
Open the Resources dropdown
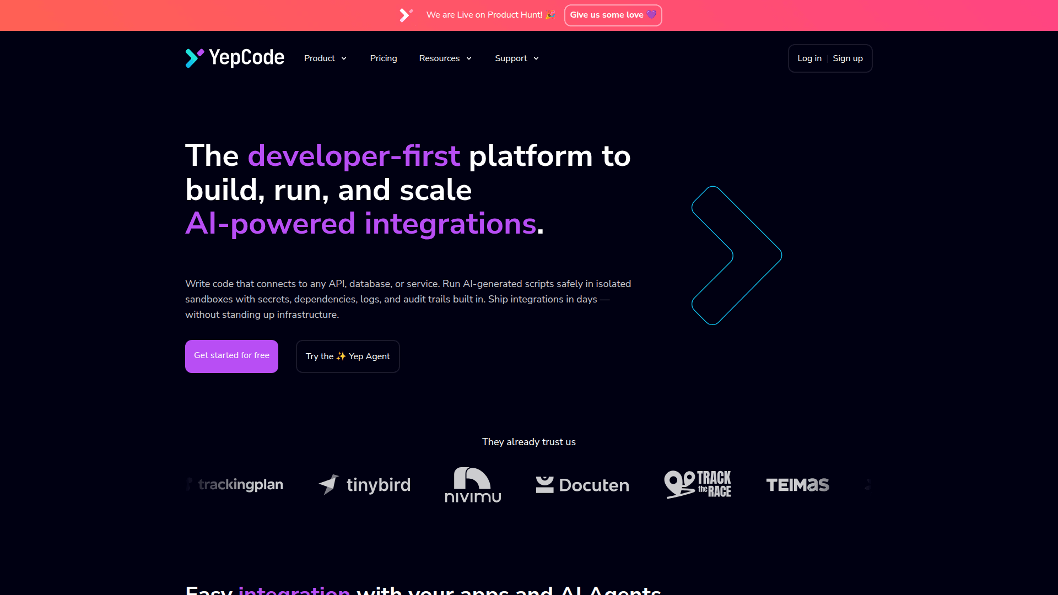pos(445,58)
